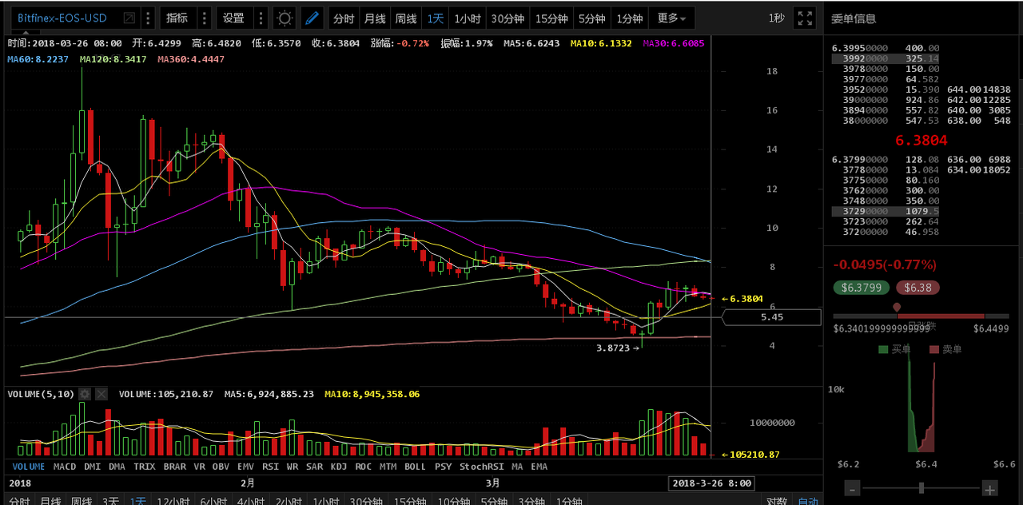The height and width of the screenshot is (505, 1023).
Task: Switch to 周线 in the top toolbar
Action: pyautogui.click(x=405, y=18)
